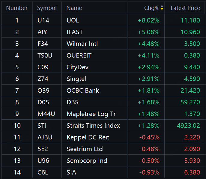Click the D05 symbol for DBS

pyautogui.click(x=43, y=102)
